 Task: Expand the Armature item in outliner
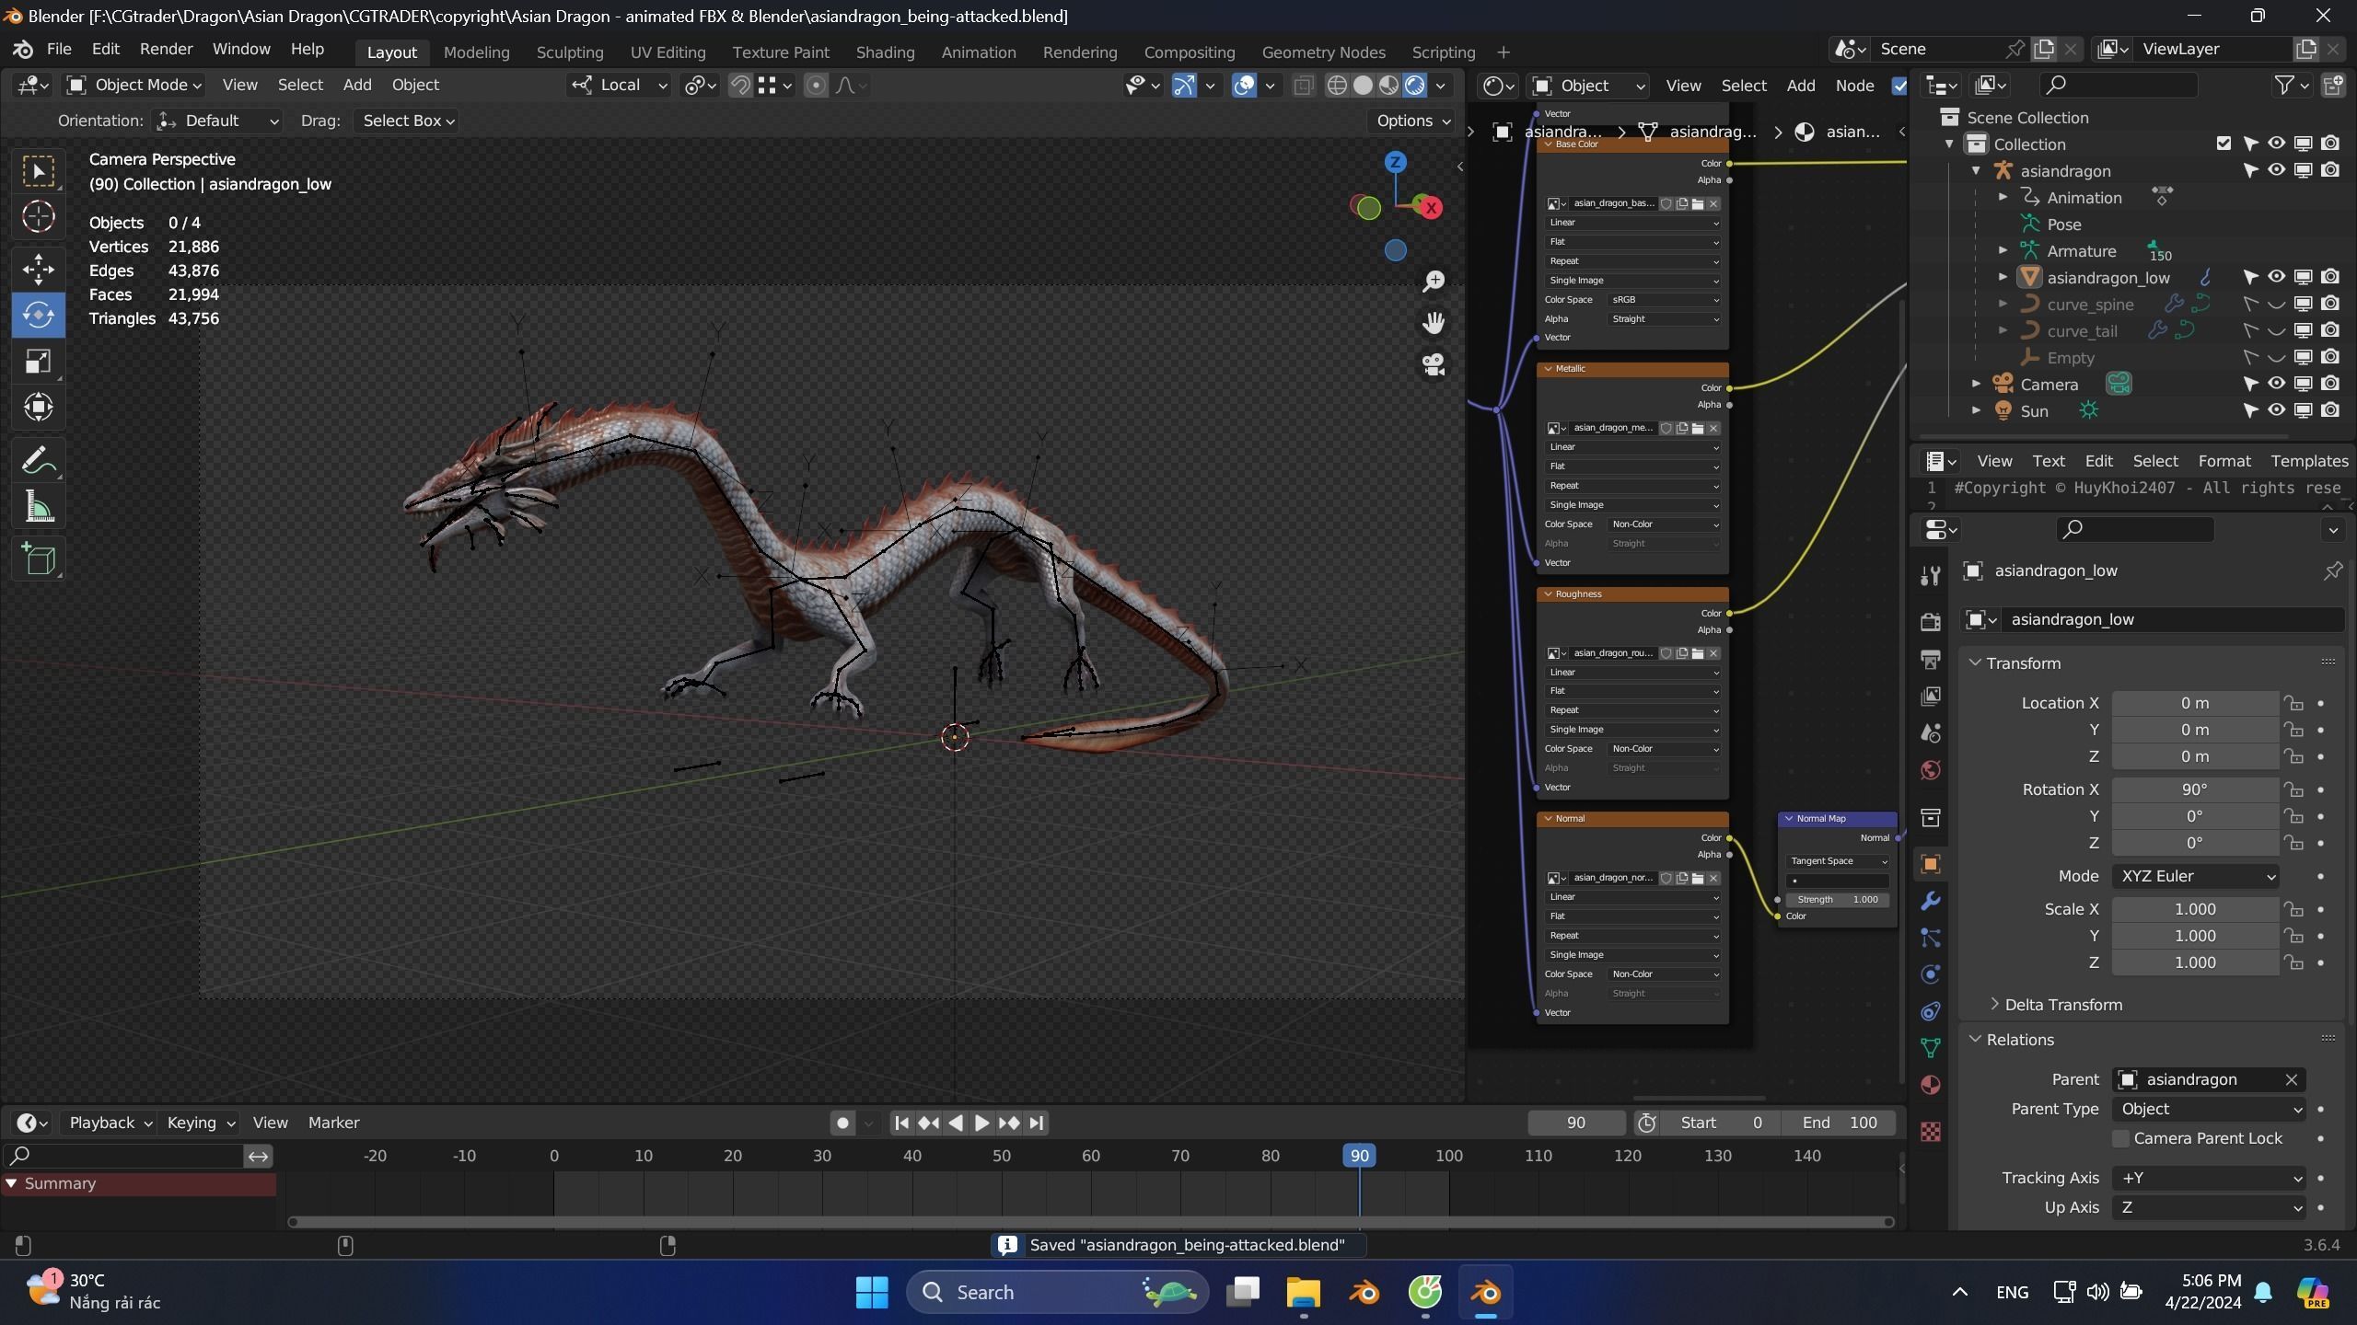(2003, 250)
